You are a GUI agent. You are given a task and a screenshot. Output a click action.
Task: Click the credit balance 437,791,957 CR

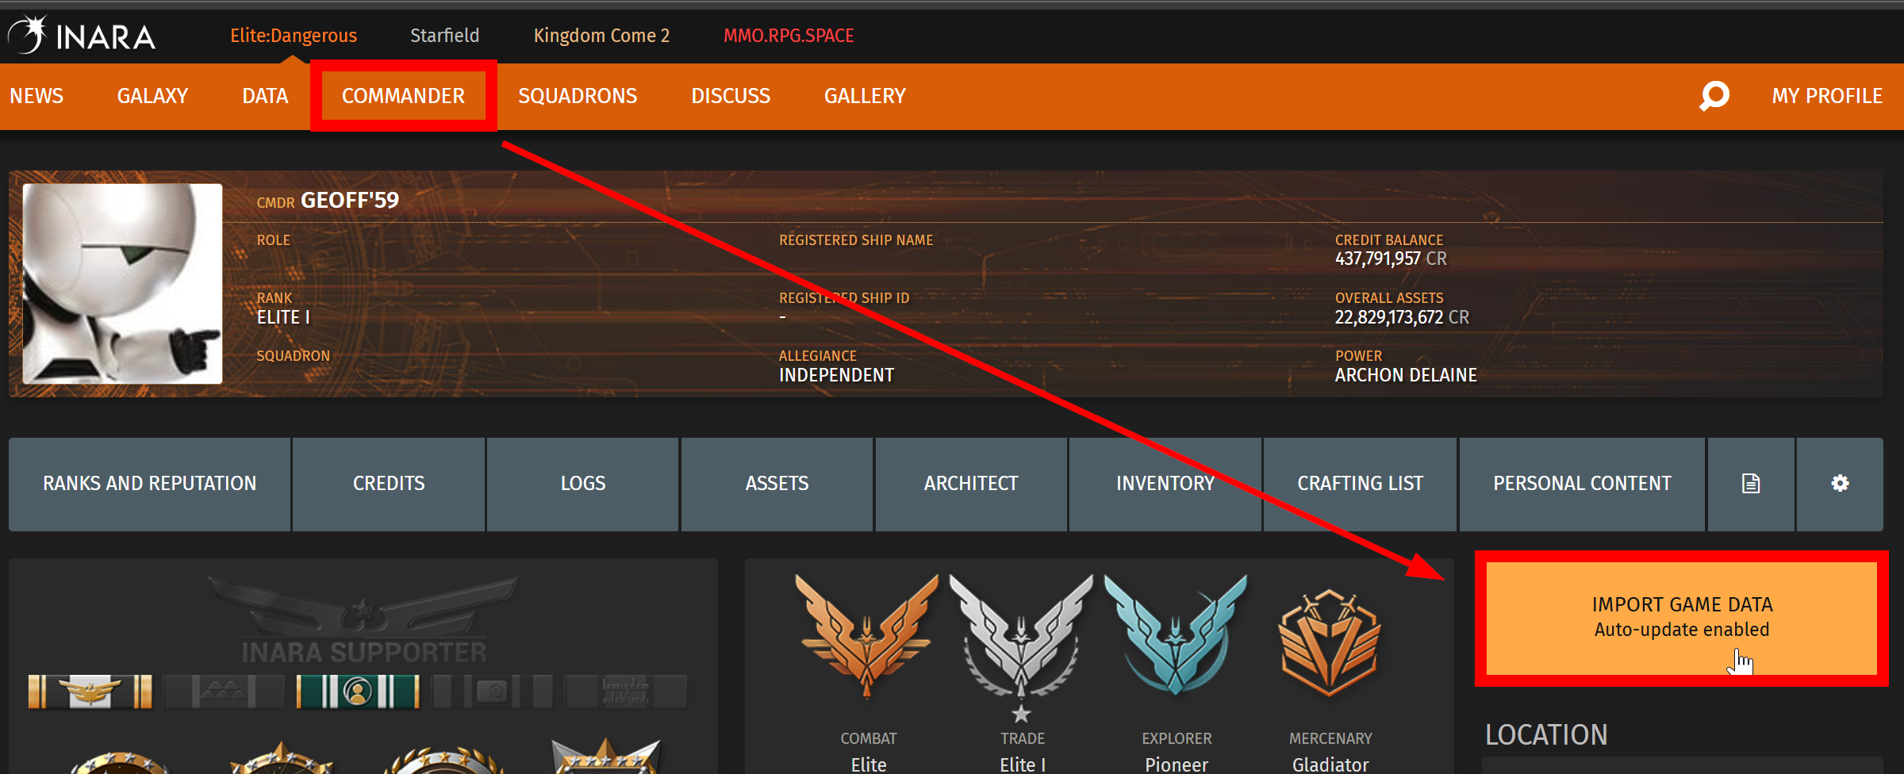pyautogui.click(x=1391, y=259)
